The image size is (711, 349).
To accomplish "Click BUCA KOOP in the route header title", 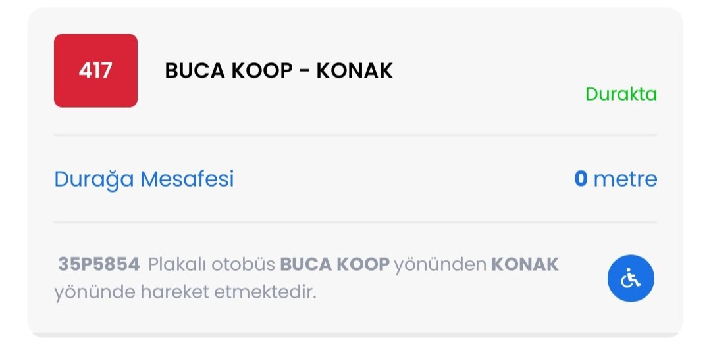I will pyautogui.click(x=223, y=70).
